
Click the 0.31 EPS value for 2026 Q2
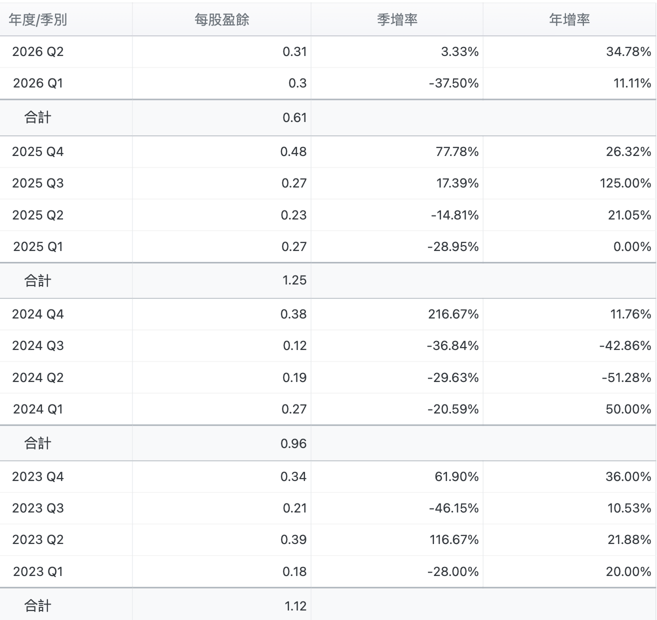click(x=294, y=51)
